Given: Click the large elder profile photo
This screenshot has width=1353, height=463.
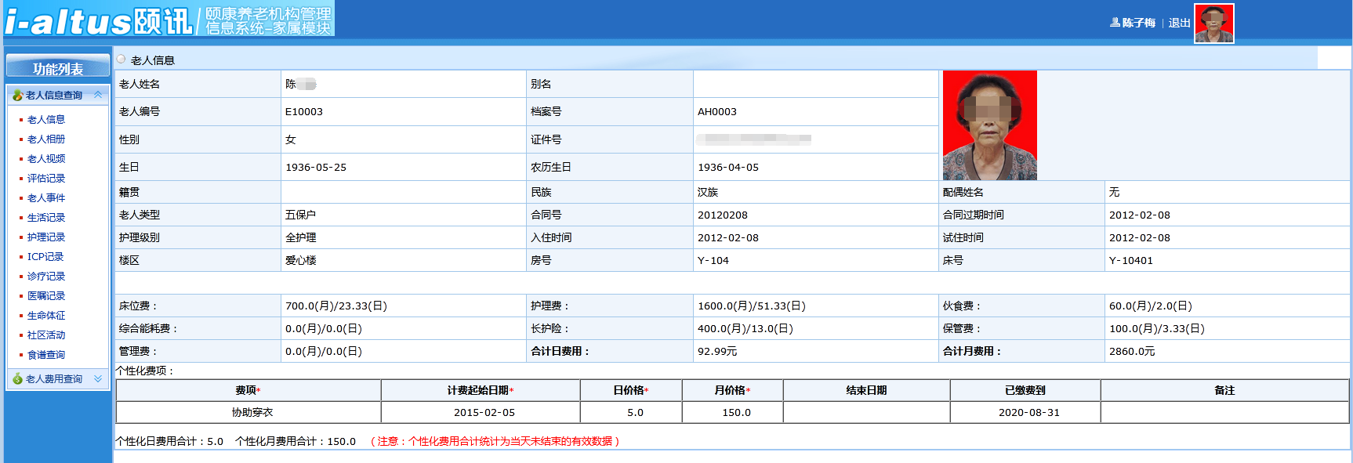Looking at the screenshot, I should pos(989,125).
